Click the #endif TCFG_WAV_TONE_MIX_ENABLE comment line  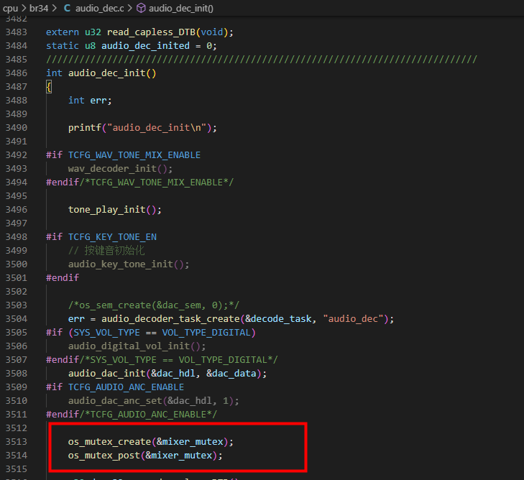[139, 183]
